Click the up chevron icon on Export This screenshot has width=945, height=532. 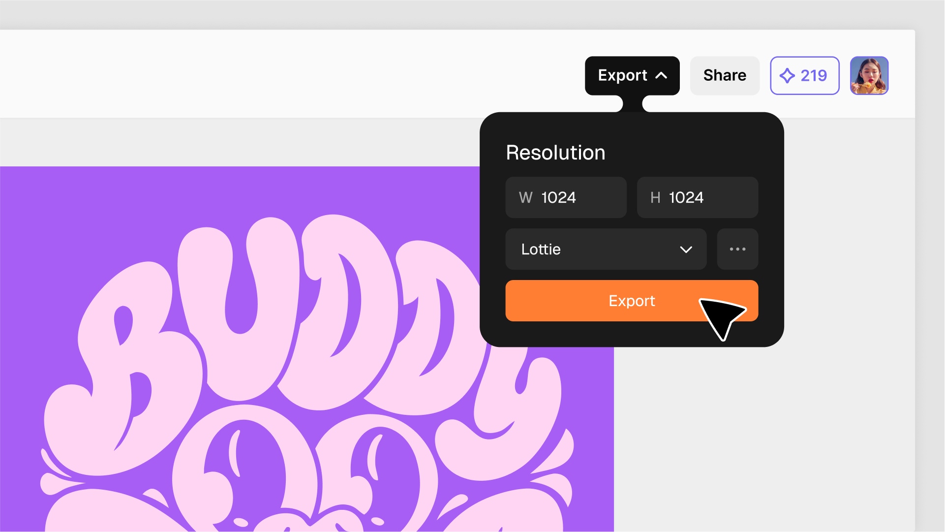click(662, 75)
